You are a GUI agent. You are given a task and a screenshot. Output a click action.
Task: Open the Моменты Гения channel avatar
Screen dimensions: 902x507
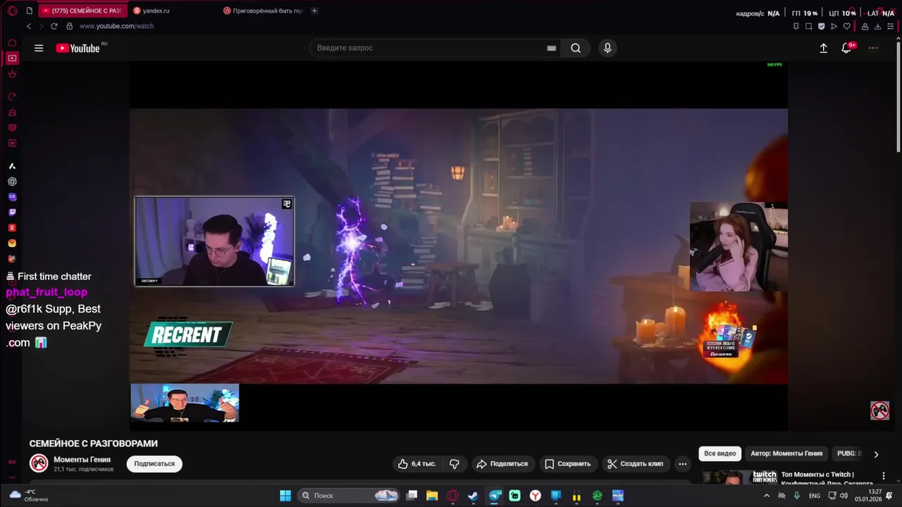pos(39,463)
